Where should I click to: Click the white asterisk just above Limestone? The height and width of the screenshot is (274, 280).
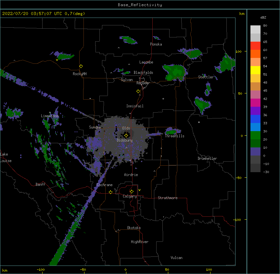click(50, 113)
